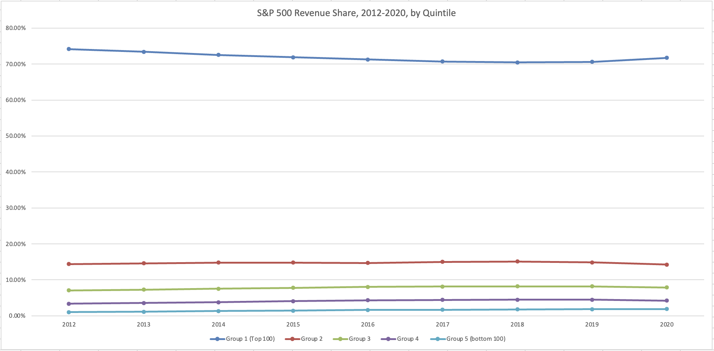The height and width of the screenshot is (351, 714).
Task: Click the Group 1 (Top 100) legend entry
Action: coord(250,339)
